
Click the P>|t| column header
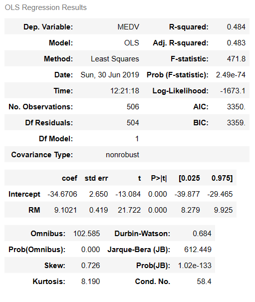(x=159, y=178)
